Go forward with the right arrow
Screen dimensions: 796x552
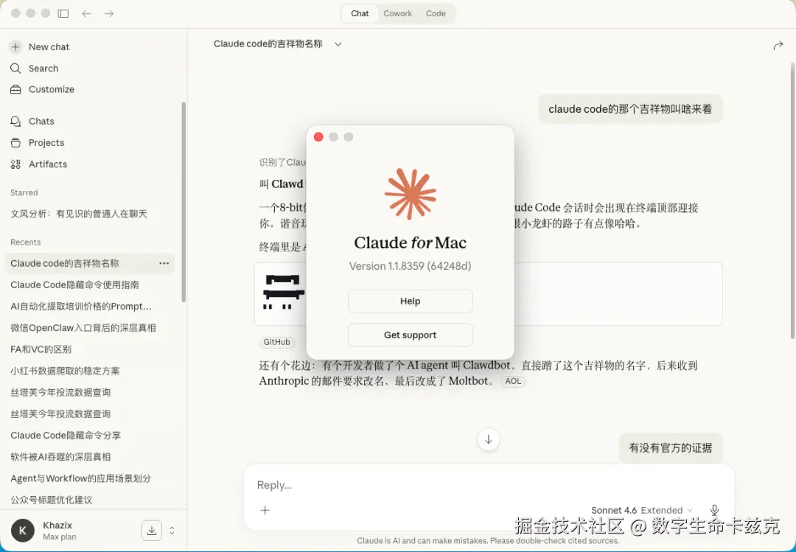pos(108,14)
